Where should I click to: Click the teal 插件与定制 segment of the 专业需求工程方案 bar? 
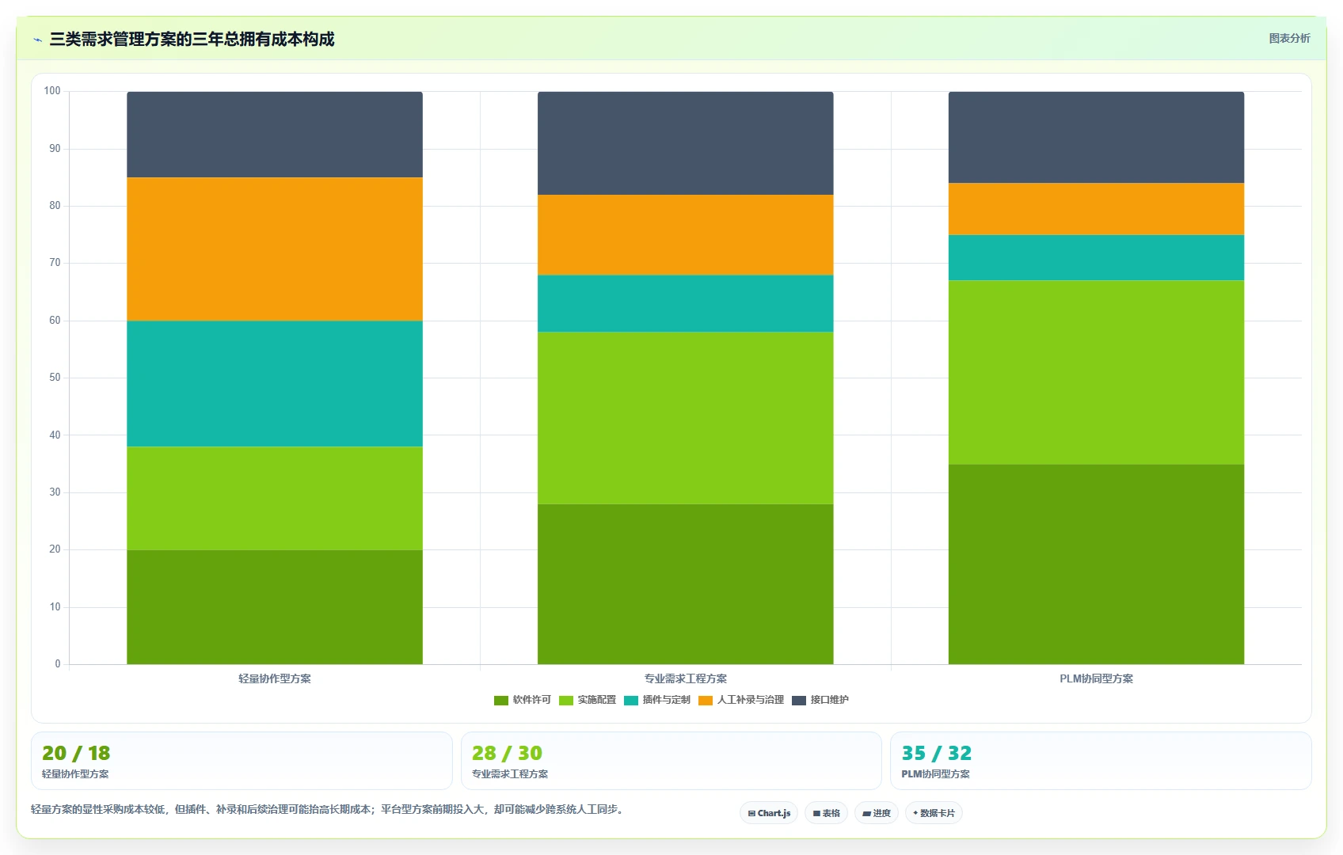pos(686,303)
